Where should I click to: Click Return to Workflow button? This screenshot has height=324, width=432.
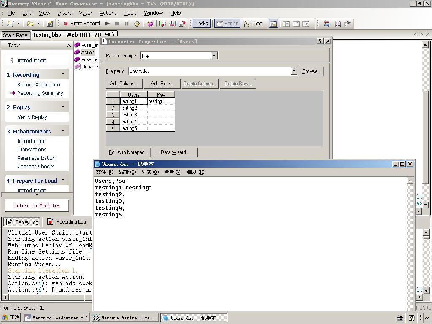pyautogui.click(x=37, y=205)
